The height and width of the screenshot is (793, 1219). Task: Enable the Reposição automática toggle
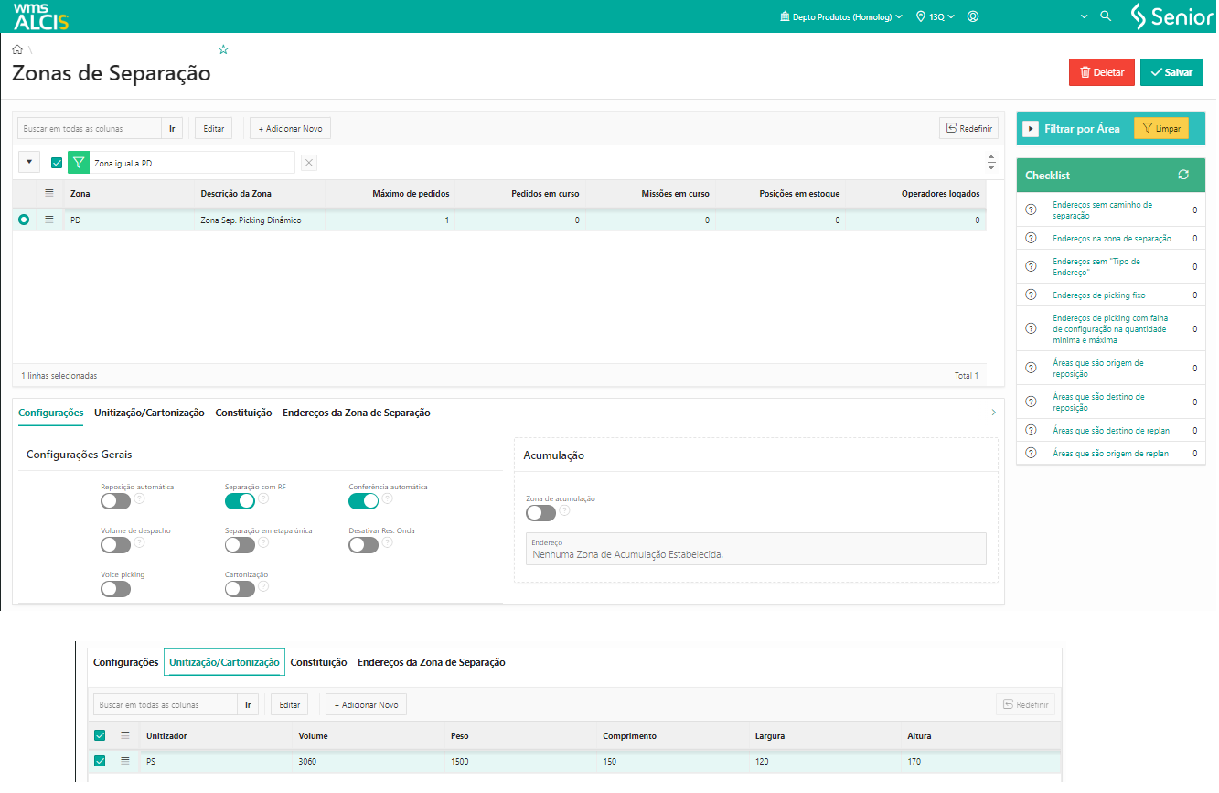[115, 501]
